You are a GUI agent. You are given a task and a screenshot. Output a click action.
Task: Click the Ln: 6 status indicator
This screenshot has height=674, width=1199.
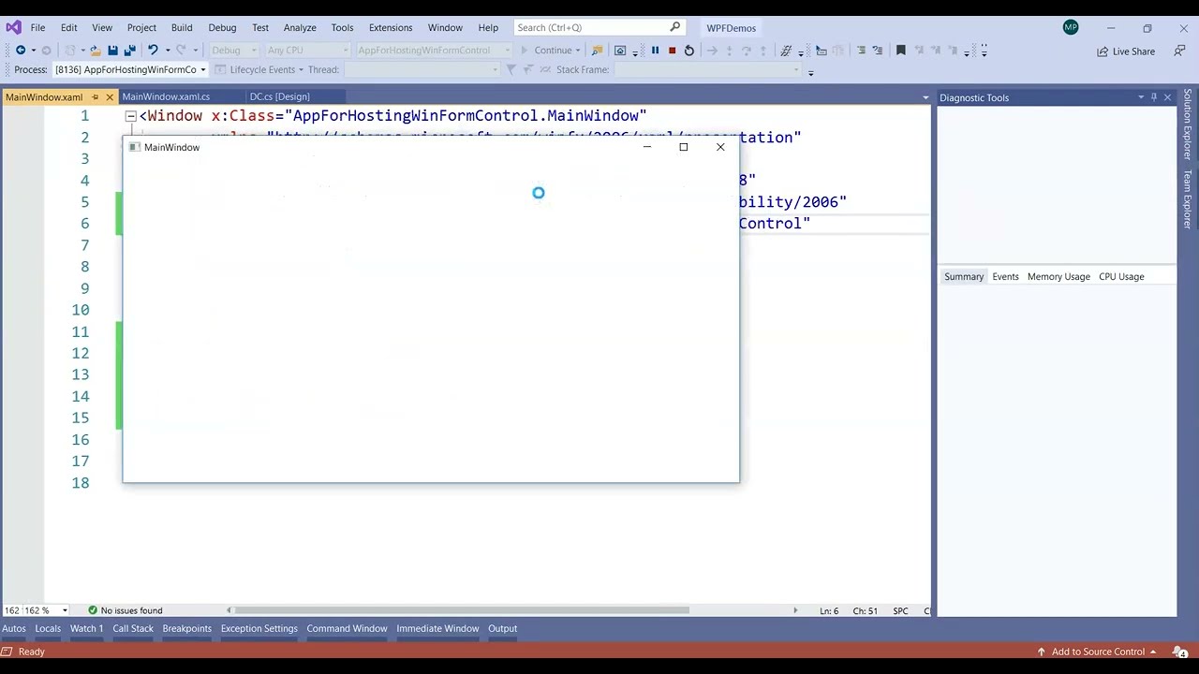[829, 611]
